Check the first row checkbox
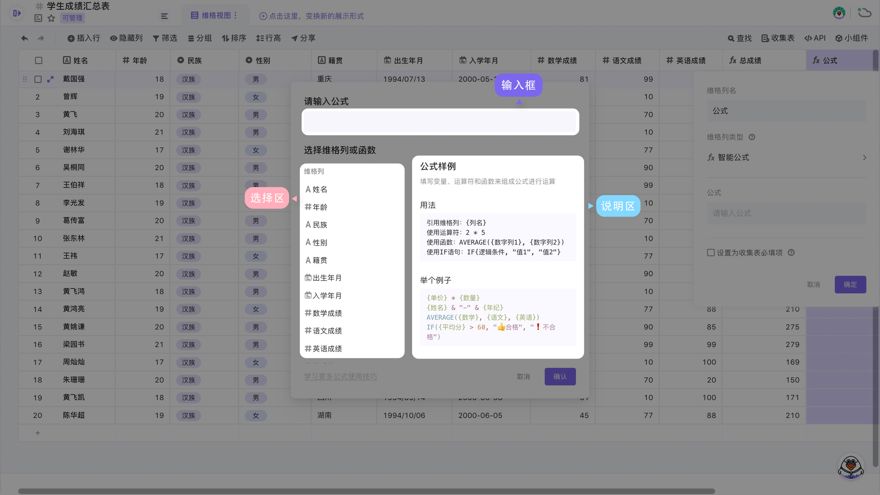Screen dimensions: 880x495 pyautogui.click(x=38, y=79)
